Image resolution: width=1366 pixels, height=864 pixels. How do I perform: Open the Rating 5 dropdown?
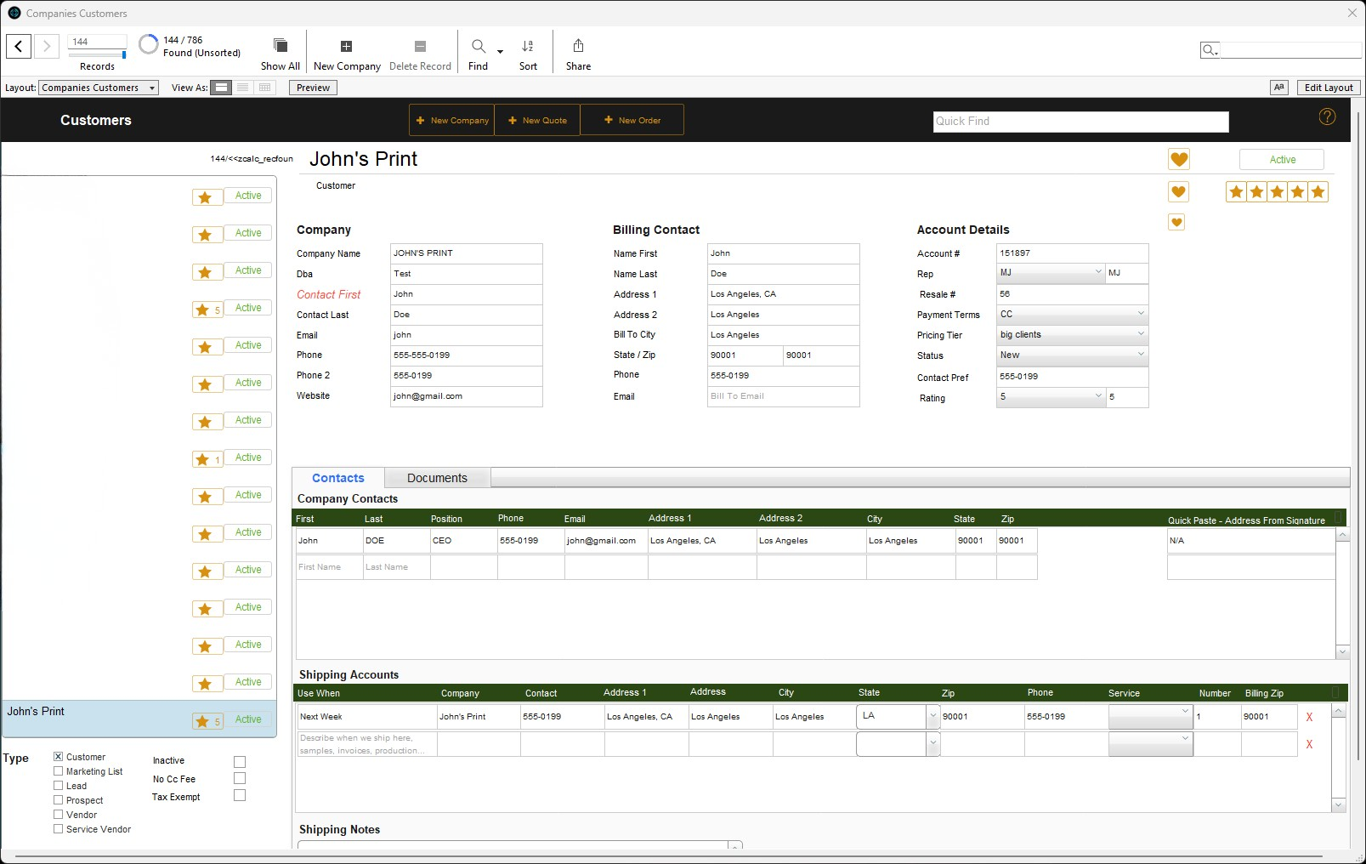1051,396
